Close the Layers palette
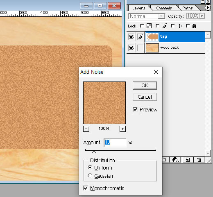Screen dimensions: 213x197 [208, 2]
